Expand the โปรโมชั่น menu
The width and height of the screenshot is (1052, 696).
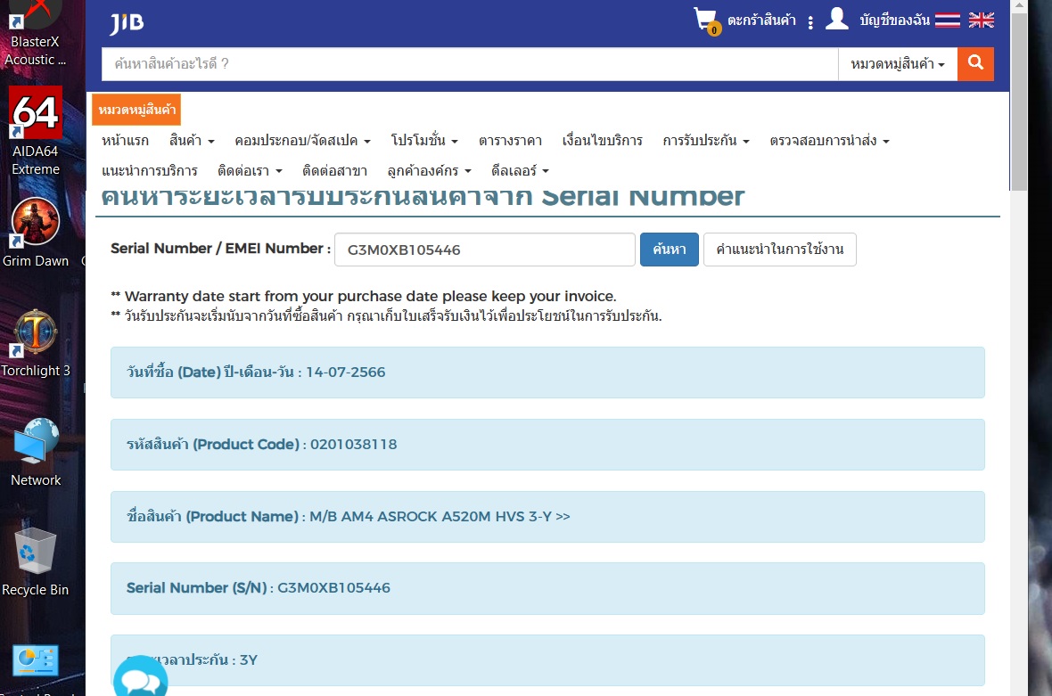tap(424, 141)
